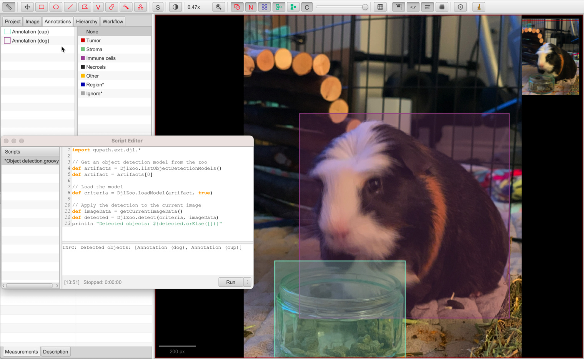Select the Points tool
584x359 pixels.
(140, 7)
